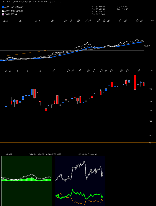This screenshot has height=206, width=156.
Task: Click the 129 price level label
Action: click(150, 89)
